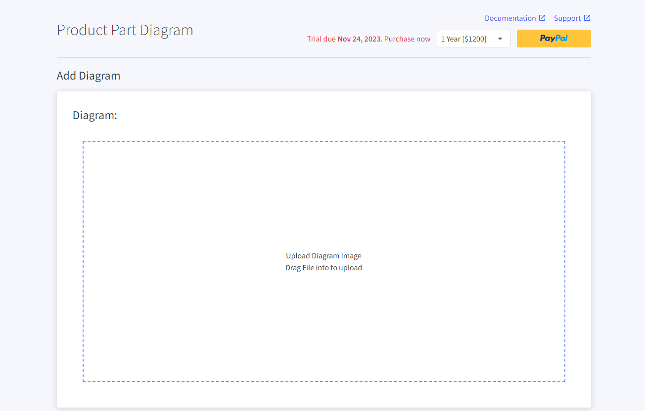645x411 pixels.
Task: Click the external-link icon beside Documentation
Action: click(x=542, y=18)
